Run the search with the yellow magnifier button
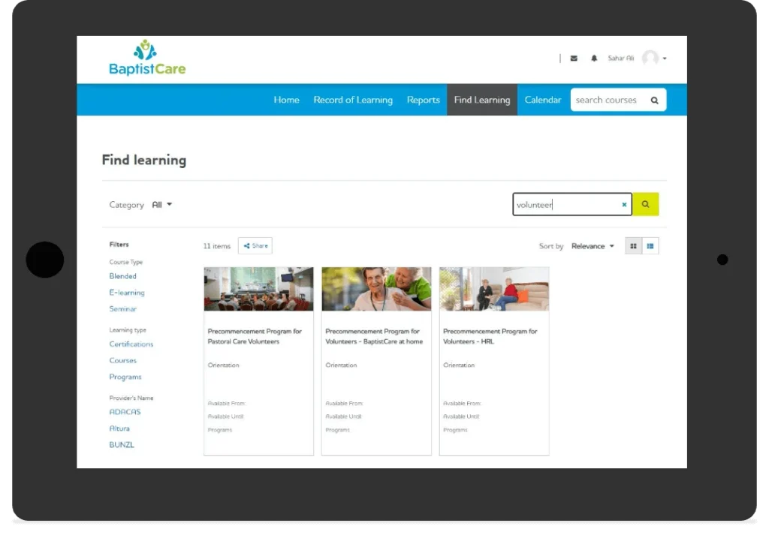769x538 pixels. (646, 204)
